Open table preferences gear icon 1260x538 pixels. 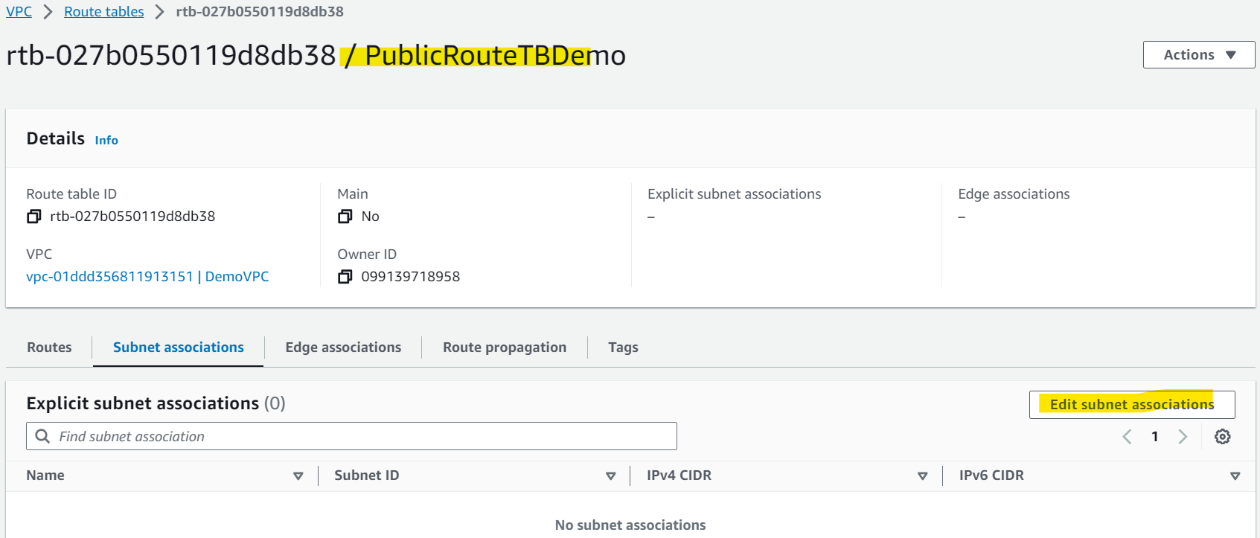1222,437
